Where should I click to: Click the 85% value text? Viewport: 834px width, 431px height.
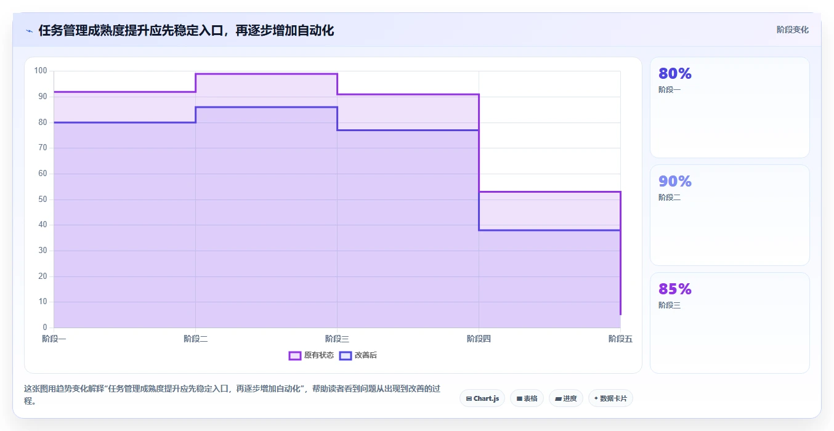[675, 289]
